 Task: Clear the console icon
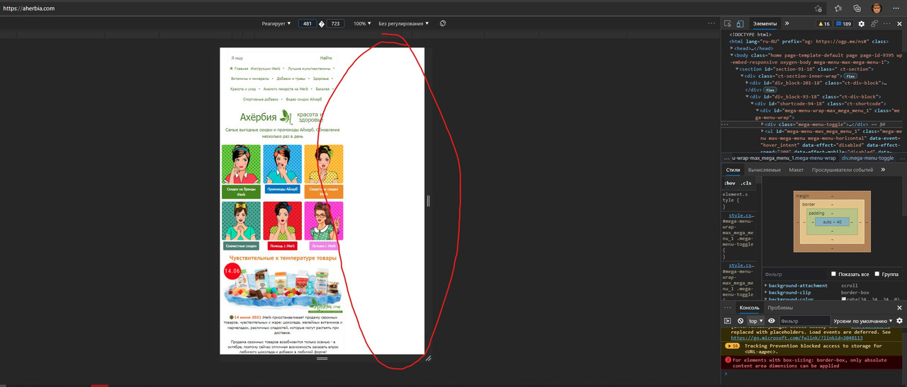tap(740, 320)
